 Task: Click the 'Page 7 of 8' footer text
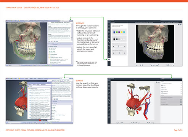(x=178, y=130)
